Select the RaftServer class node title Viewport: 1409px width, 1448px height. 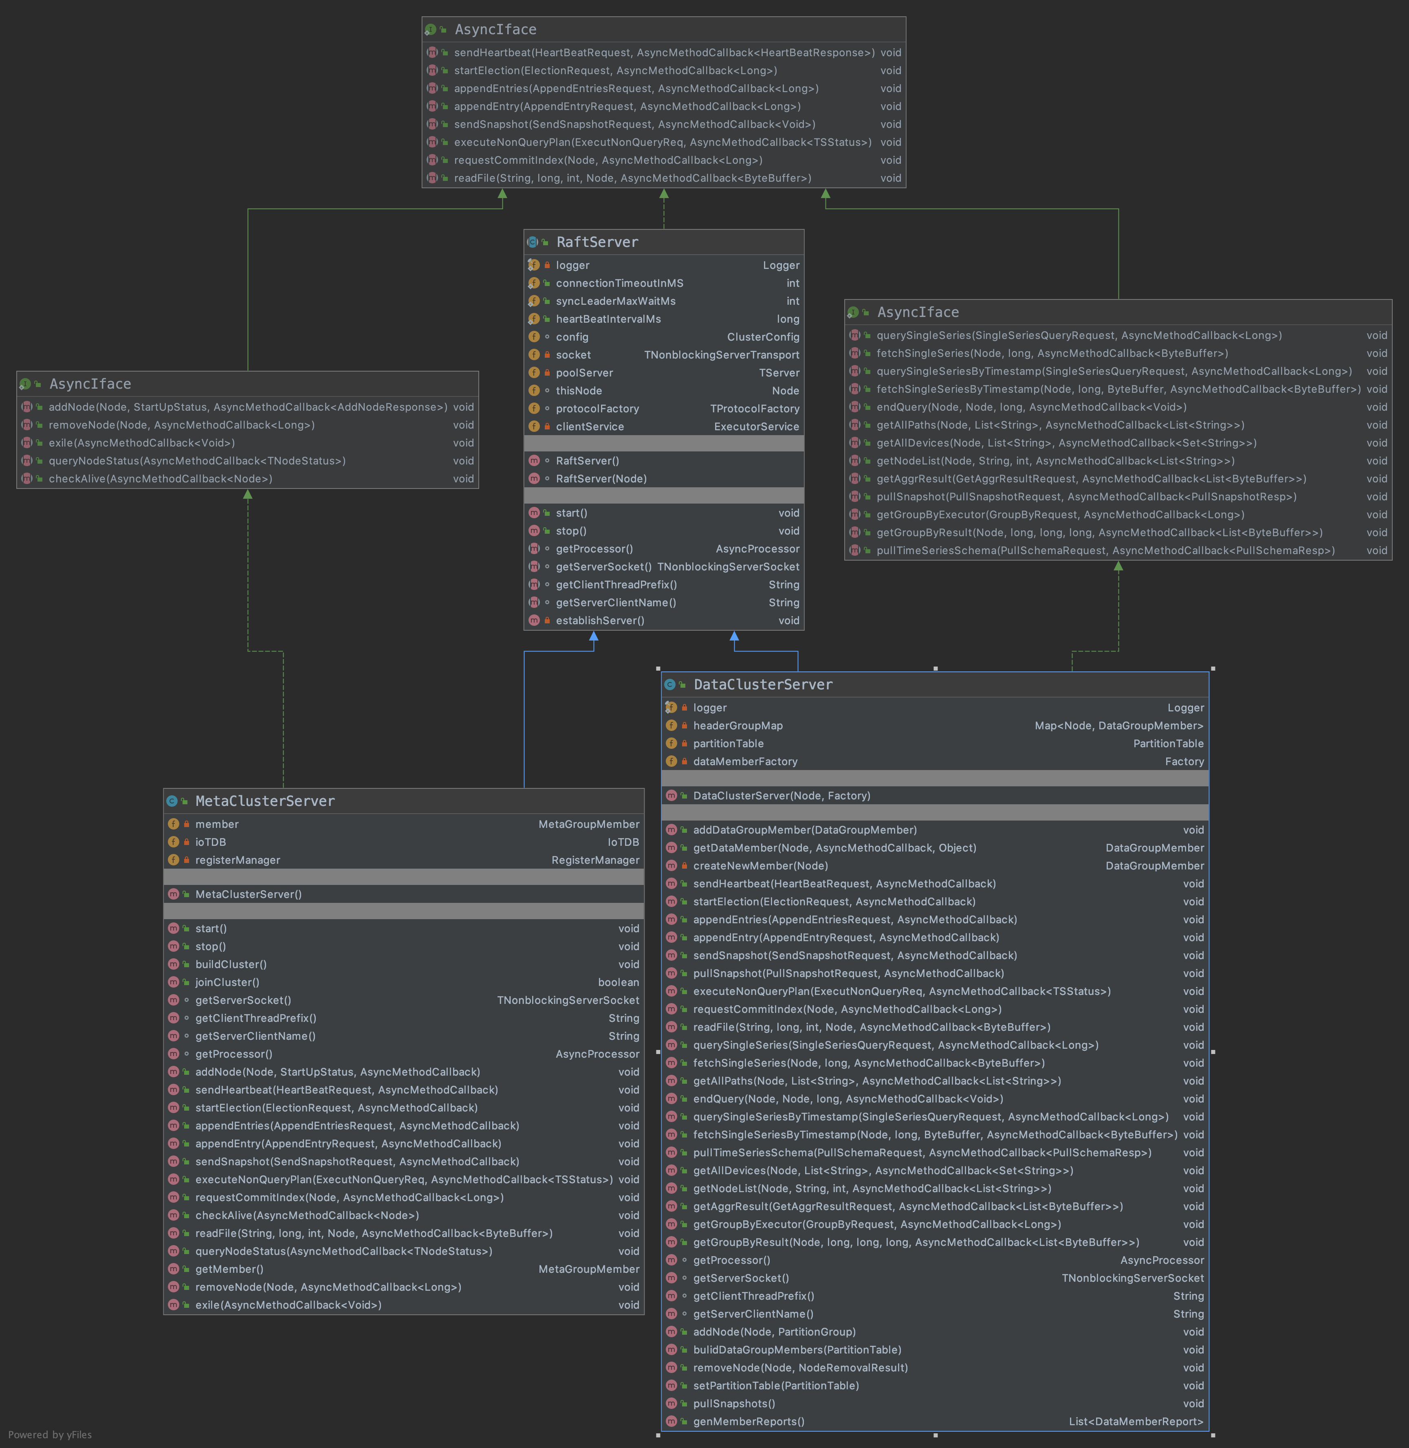(x=597, y=242)
